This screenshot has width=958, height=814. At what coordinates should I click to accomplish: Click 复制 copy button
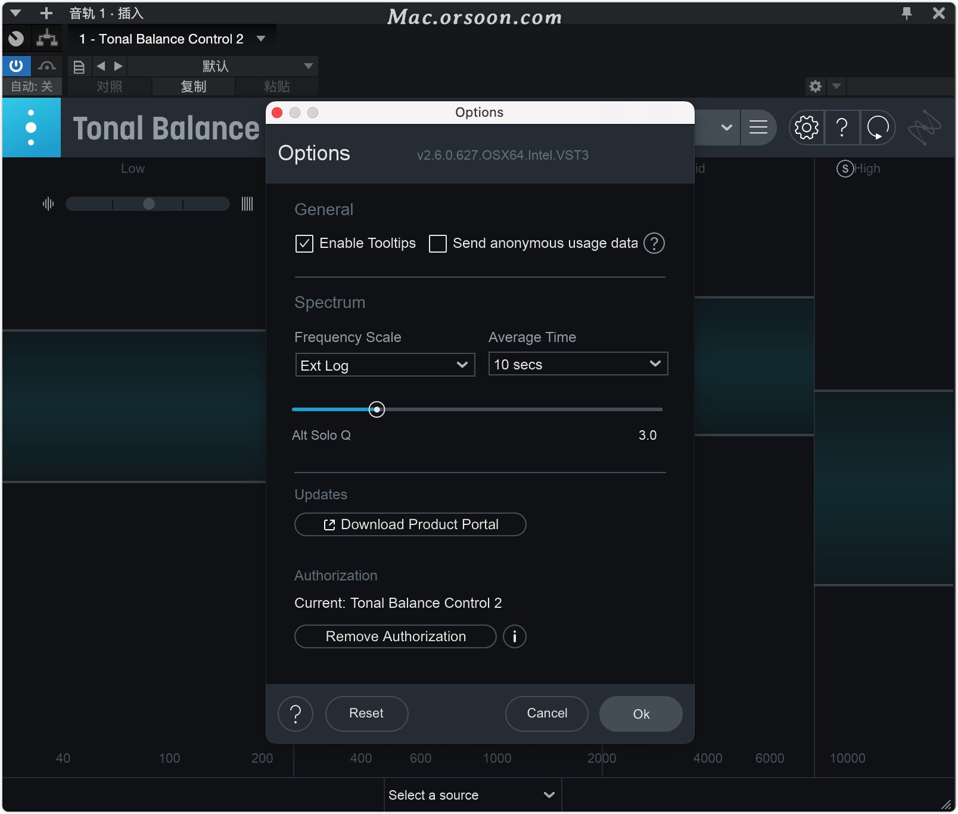(194, 87)
